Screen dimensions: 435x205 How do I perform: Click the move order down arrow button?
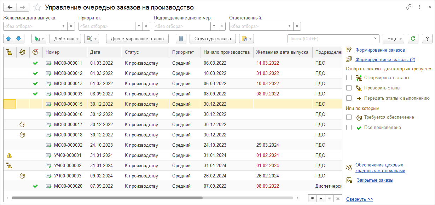click(x=18, y=39)
